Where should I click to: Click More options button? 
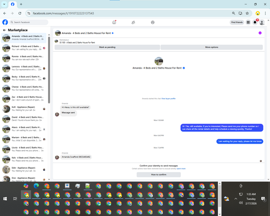pyautogui.click(x=212, y=47)
